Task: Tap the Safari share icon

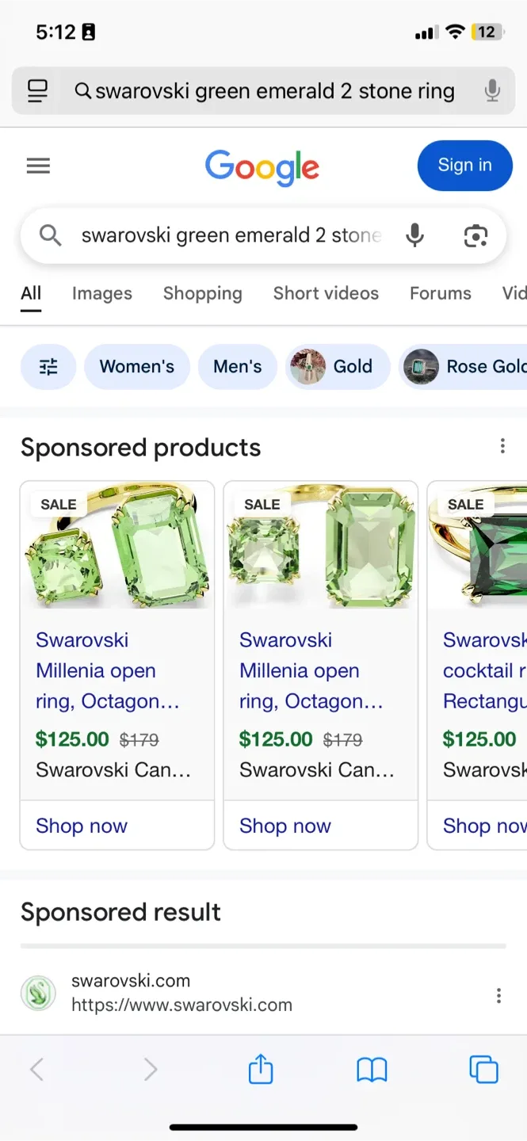Action: [x=261, y=1069]
